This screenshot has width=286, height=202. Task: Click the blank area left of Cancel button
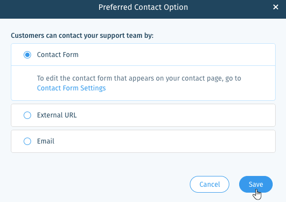(x=99, y=184)
